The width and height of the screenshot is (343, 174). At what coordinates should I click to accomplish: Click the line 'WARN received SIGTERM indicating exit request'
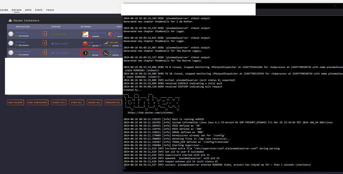pyautogui.click(x=173, y=87)
